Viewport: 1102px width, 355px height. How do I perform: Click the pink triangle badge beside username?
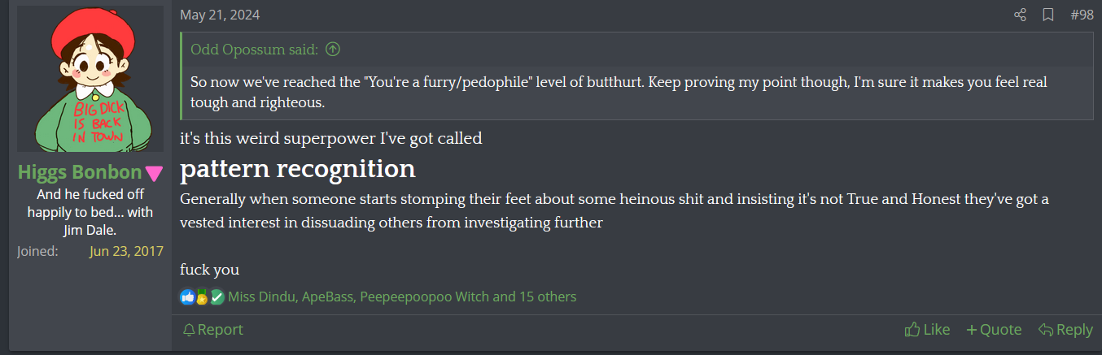coord(154,174)
